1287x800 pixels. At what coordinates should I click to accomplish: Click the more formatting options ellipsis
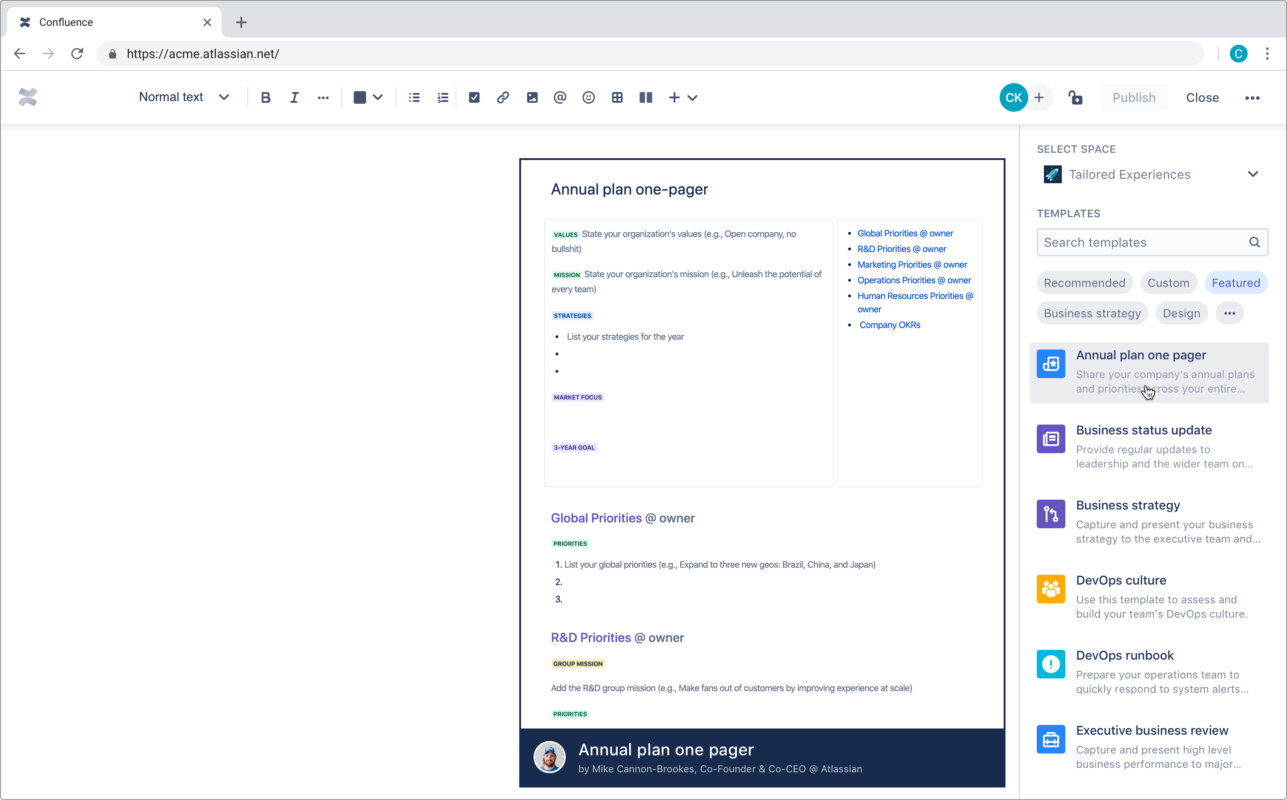(x=324, y=98)
